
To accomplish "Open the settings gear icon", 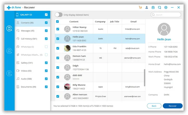I will 166,8.
